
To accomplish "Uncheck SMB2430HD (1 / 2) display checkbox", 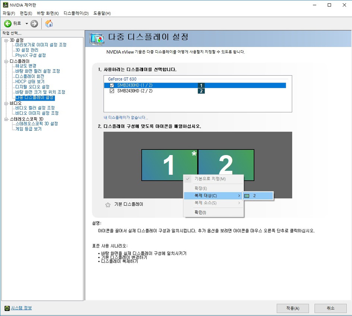I will pos(112,85).
